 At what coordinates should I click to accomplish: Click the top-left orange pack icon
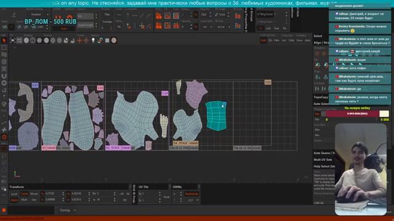coord(159,16)
